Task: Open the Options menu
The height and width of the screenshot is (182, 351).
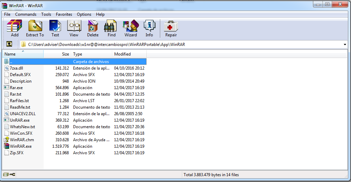Action: pos(84,14)
